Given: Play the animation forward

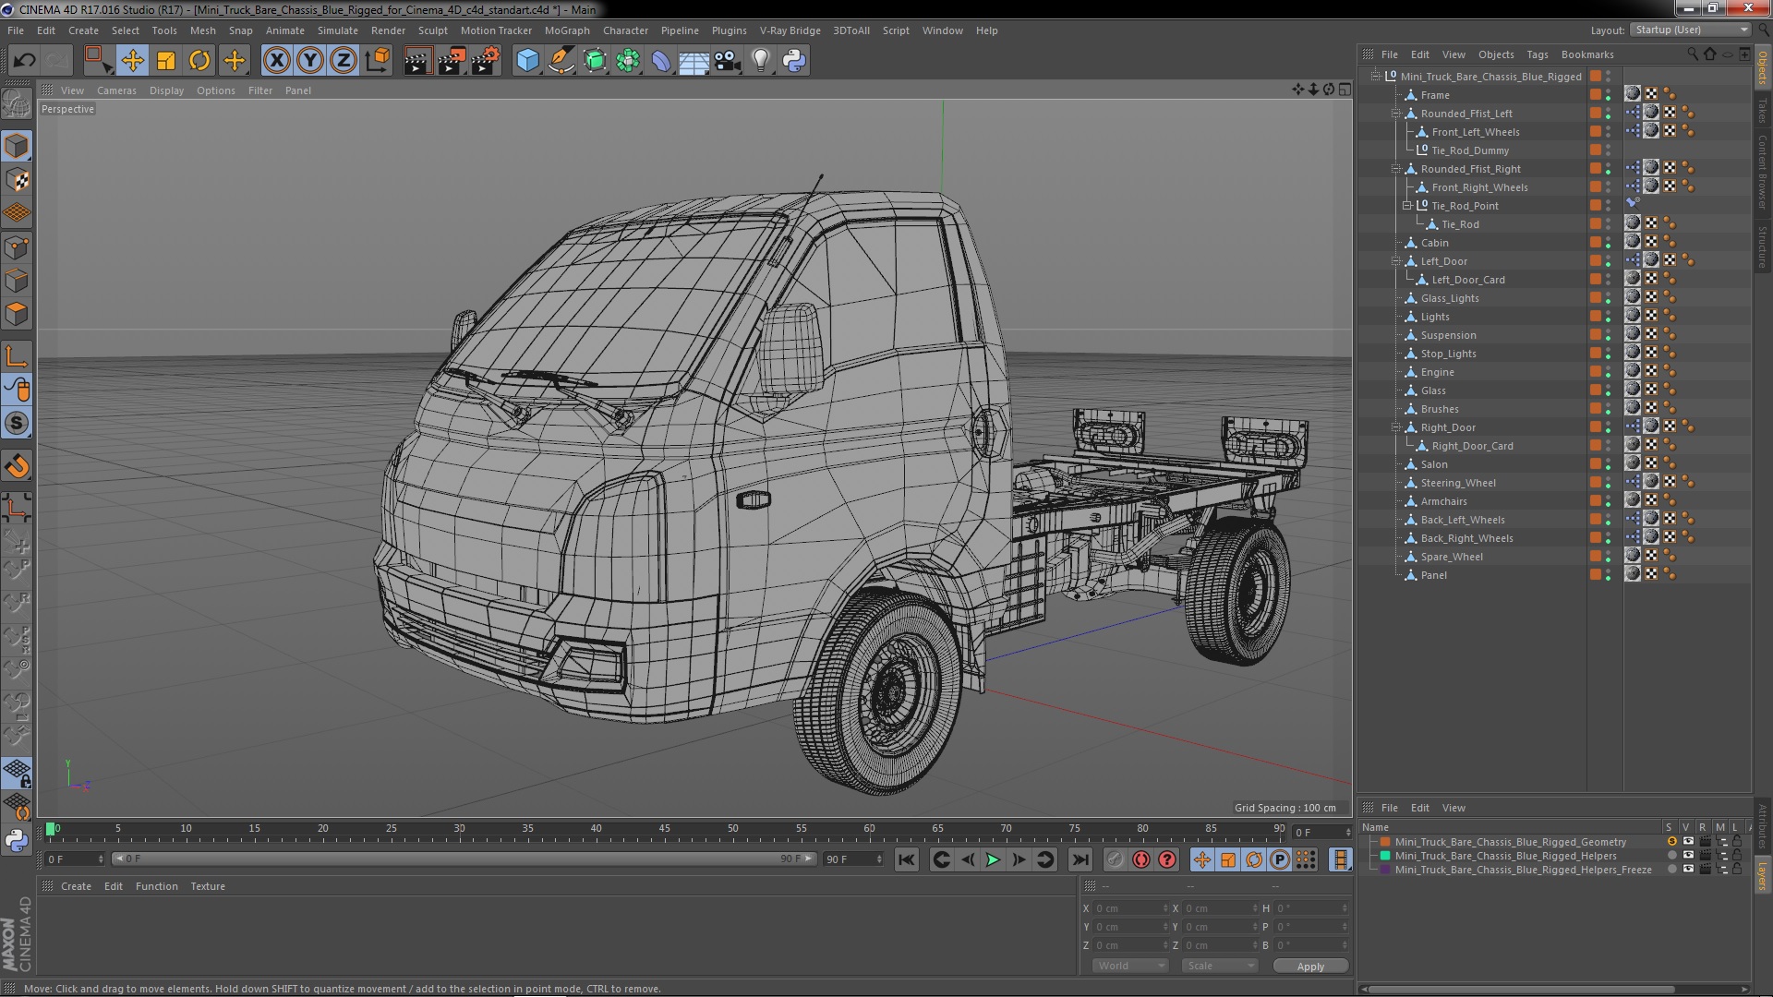Looking at the screenshot, I should [993, 859].
